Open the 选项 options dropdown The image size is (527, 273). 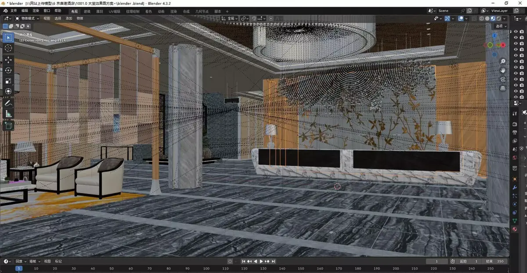pyautogui.click(x=500, y=26)
